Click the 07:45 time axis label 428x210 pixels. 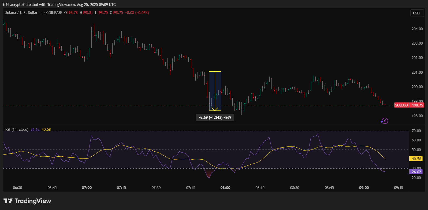click(191, 188)
